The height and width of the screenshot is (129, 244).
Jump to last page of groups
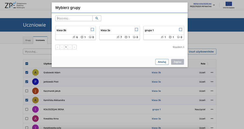[74, 47]
